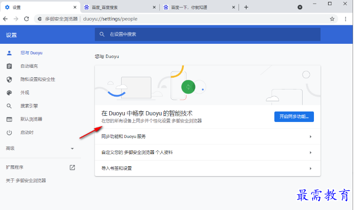The height and width of the screenshot is (210, 354).
Task: Switch to the 百度_百度搜索 tab
Action: (x=120, y=8)
